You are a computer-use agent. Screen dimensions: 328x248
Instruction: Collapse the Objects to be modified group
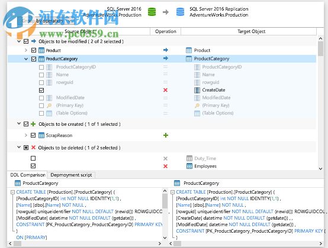(19, 41)
